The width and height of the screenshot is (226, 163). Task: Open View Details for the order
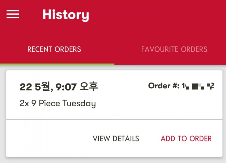(x=116, y=139)
